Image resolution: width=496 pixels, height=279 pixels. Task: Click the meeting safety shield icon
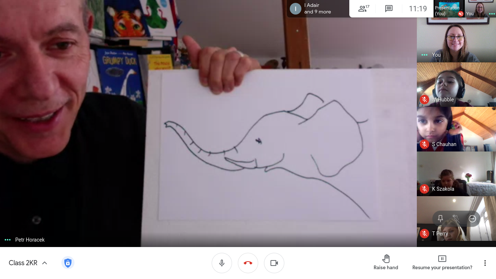tap(68, 263)
